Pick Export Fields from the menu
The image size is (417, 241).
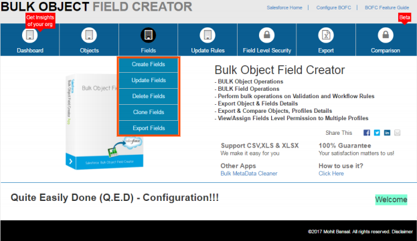(x=149, y=128)
